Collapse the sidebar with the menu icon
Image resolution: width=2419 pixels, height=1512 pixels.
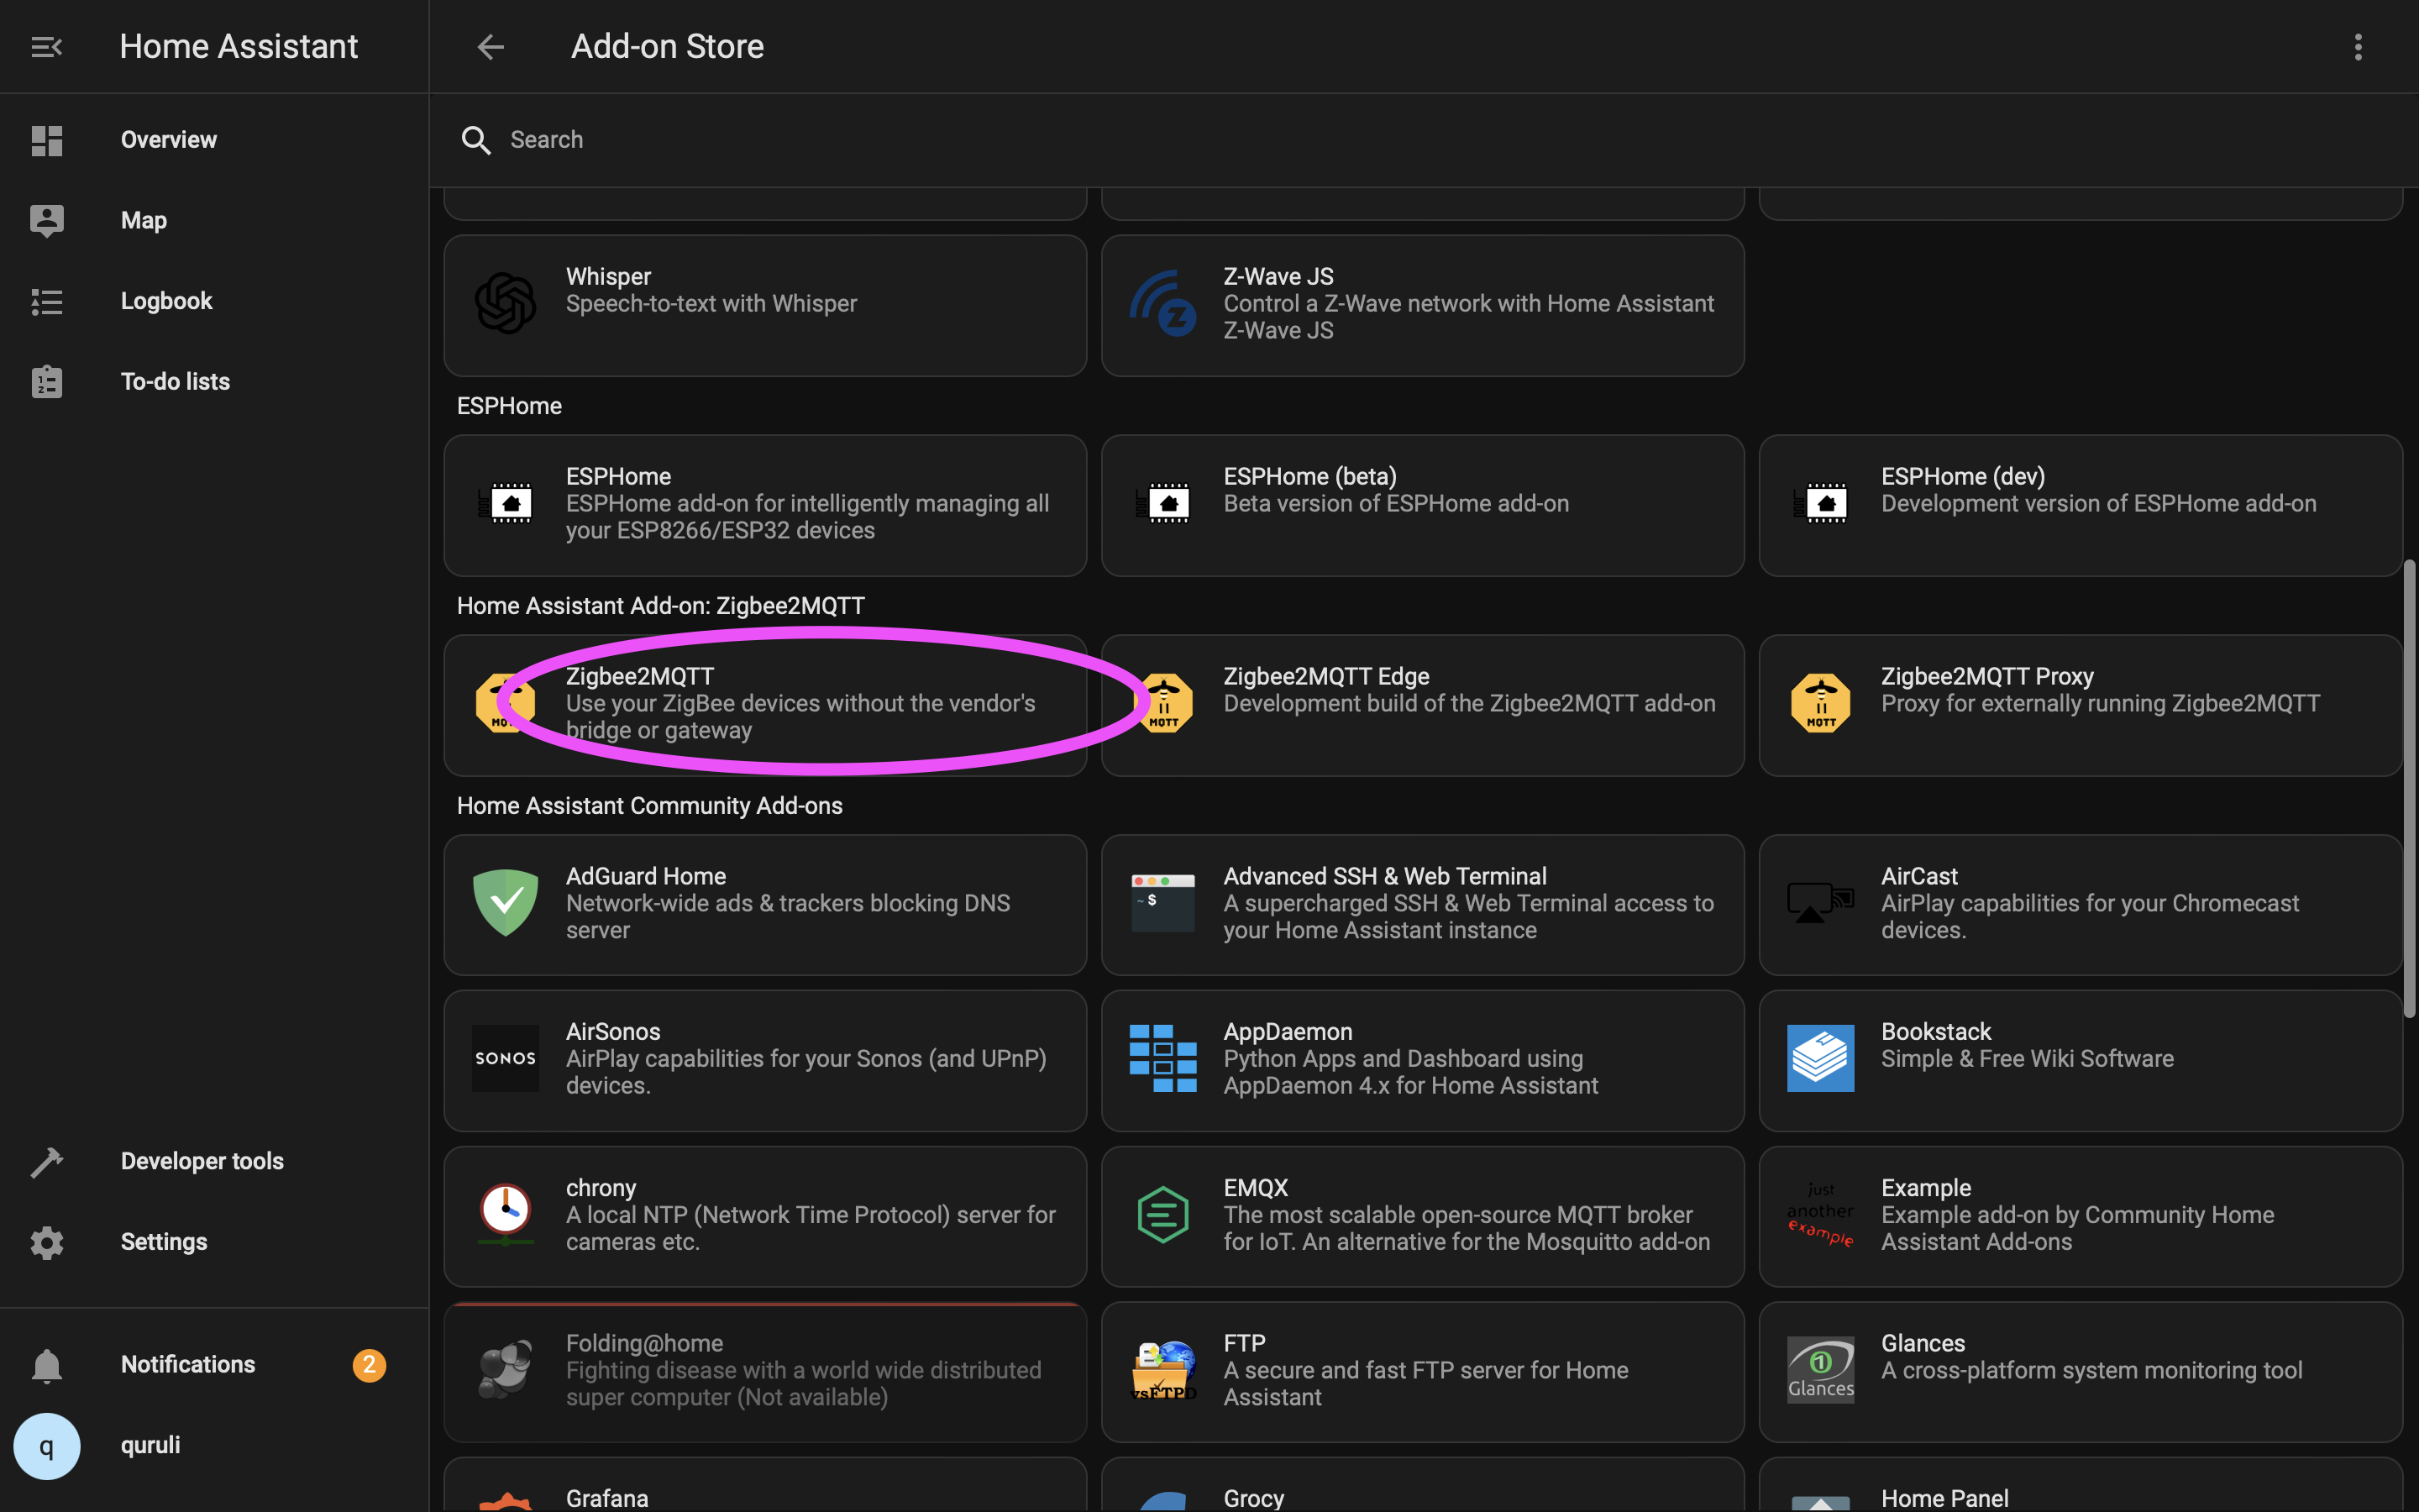(x=46, y=46)
